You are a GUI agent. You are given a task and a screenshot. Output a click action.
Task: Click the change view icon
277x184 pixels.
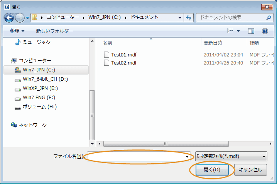[230, 31]
